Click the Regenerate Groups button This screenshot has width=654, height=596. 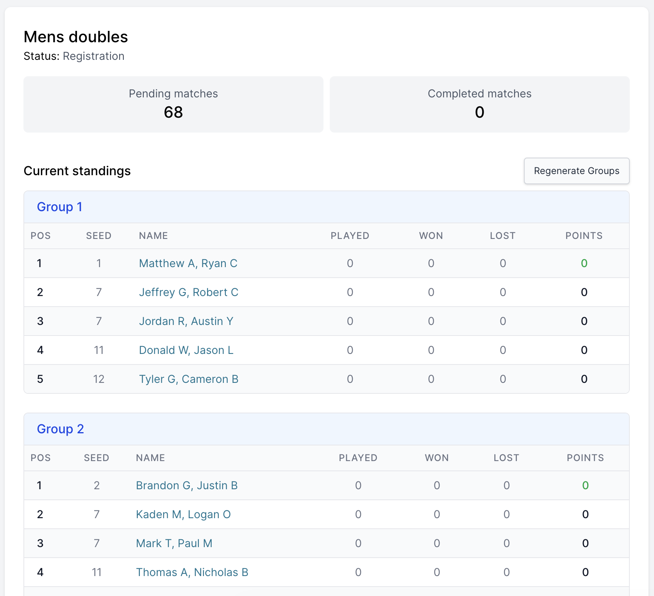577,171
